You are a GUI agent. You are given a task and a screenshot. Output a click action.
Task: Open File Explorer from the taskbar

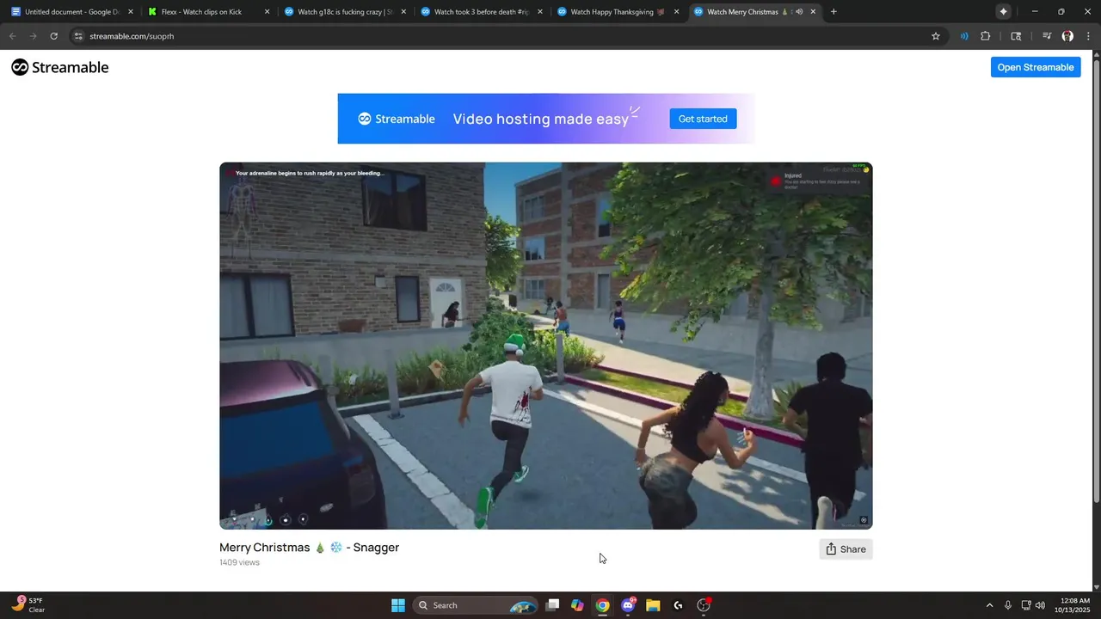653,605
